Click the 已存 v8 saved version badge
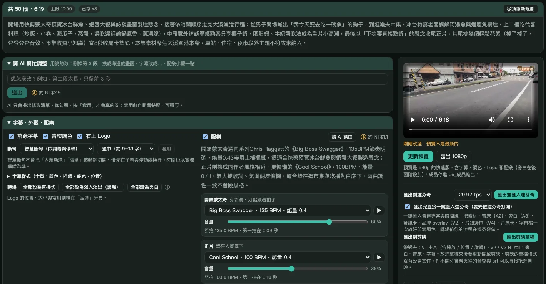 click(88, 9)
